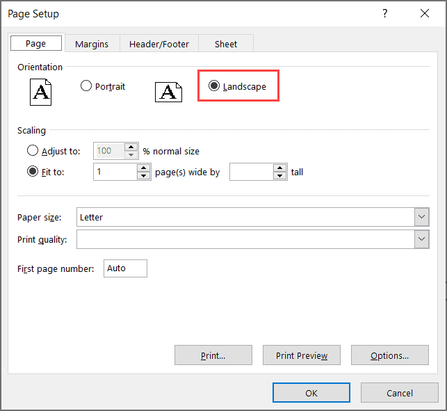447x411 pixels.
Task: Go to the Sheet tab
Action: point(226,44)
